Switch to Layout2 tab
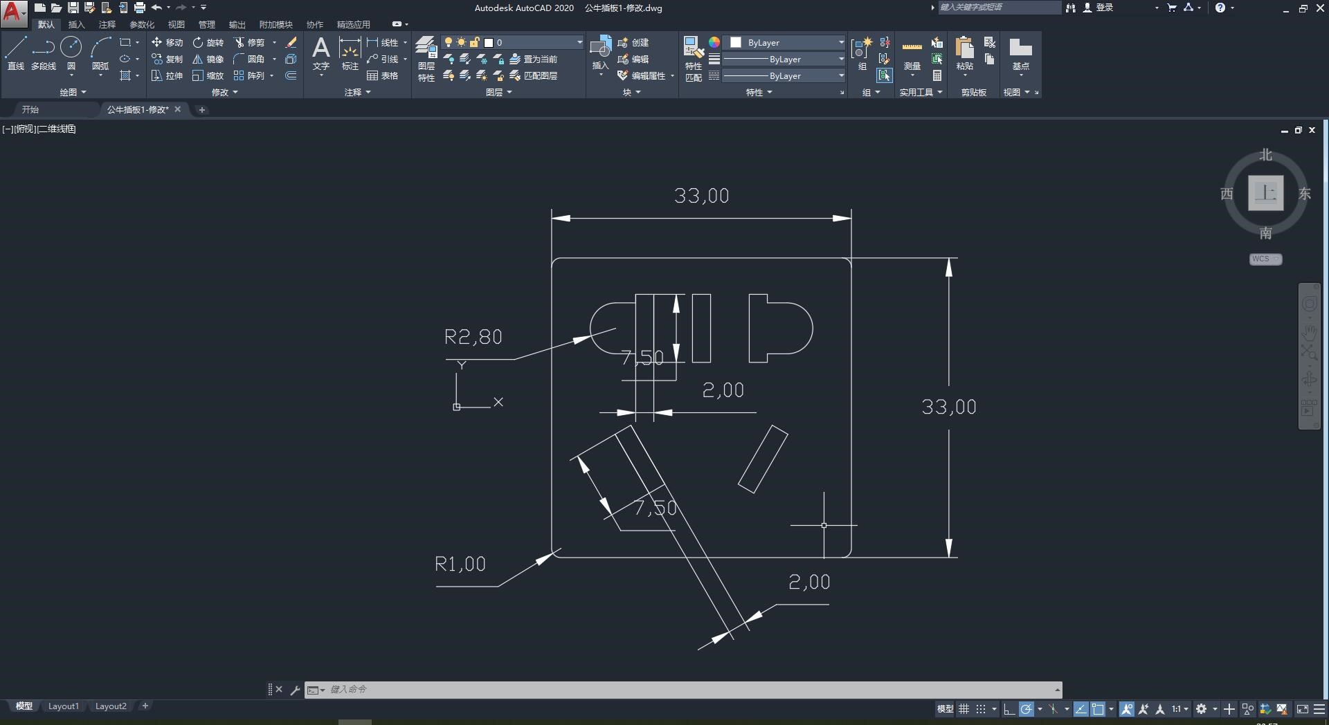This screenshot has height=725, width=1329. click(x=111, y=706)
